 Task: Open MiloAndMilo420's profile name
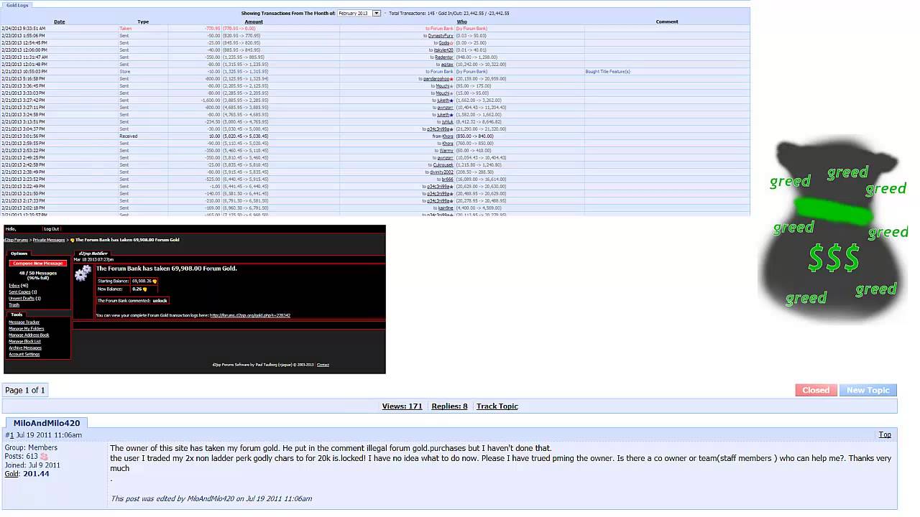point(47,423)
